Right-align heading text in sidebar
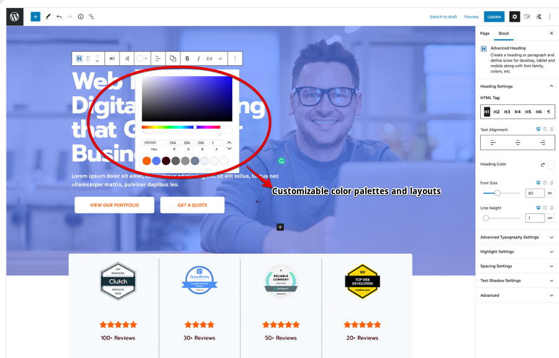 542,143
